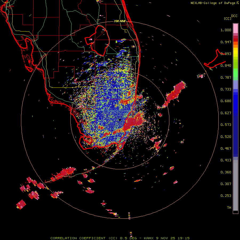Click the 0.360 color scale value
Image resolution: width=240 pixels, height=240 pixels.
[226, 172]
